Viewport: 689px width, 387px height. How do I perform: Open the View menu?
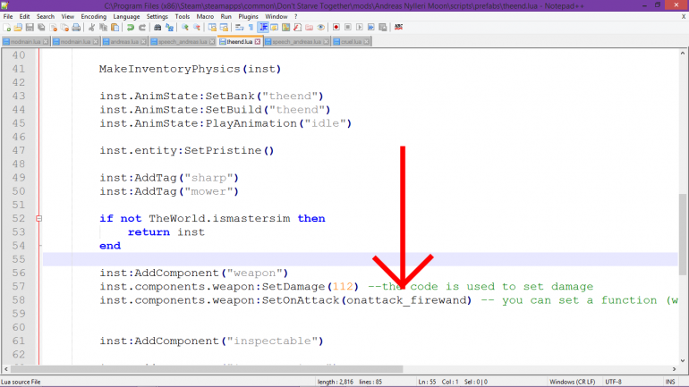[68, 17]
